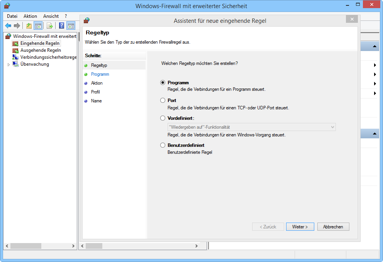Click the right arrow of the middle pane scrollbar

pos(197,246)
